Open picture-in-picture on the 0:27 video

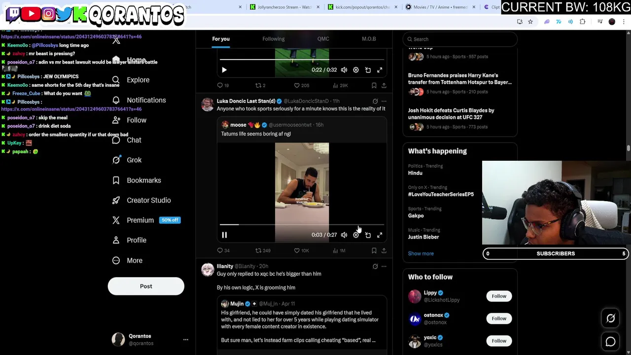(368, 235)
